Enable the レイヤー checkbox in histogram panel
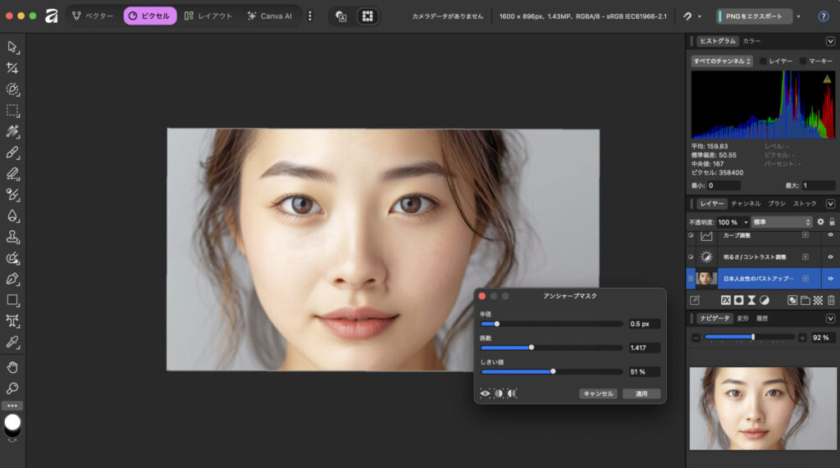840x468 pixels. (x=763, y=61)
